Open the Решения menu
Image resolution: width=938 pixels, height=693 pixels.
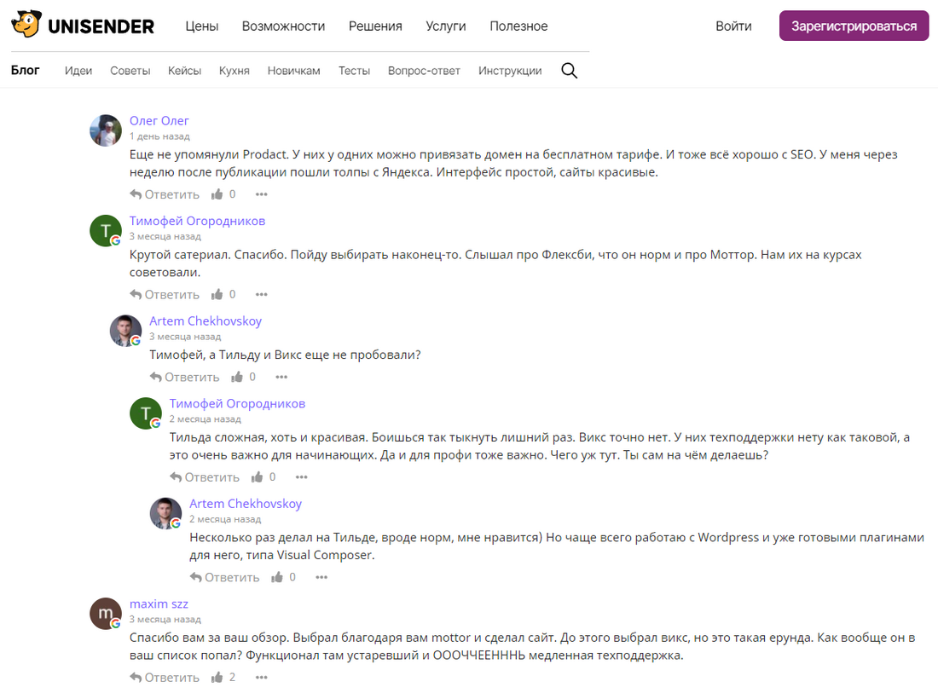[x=376, y=26]
